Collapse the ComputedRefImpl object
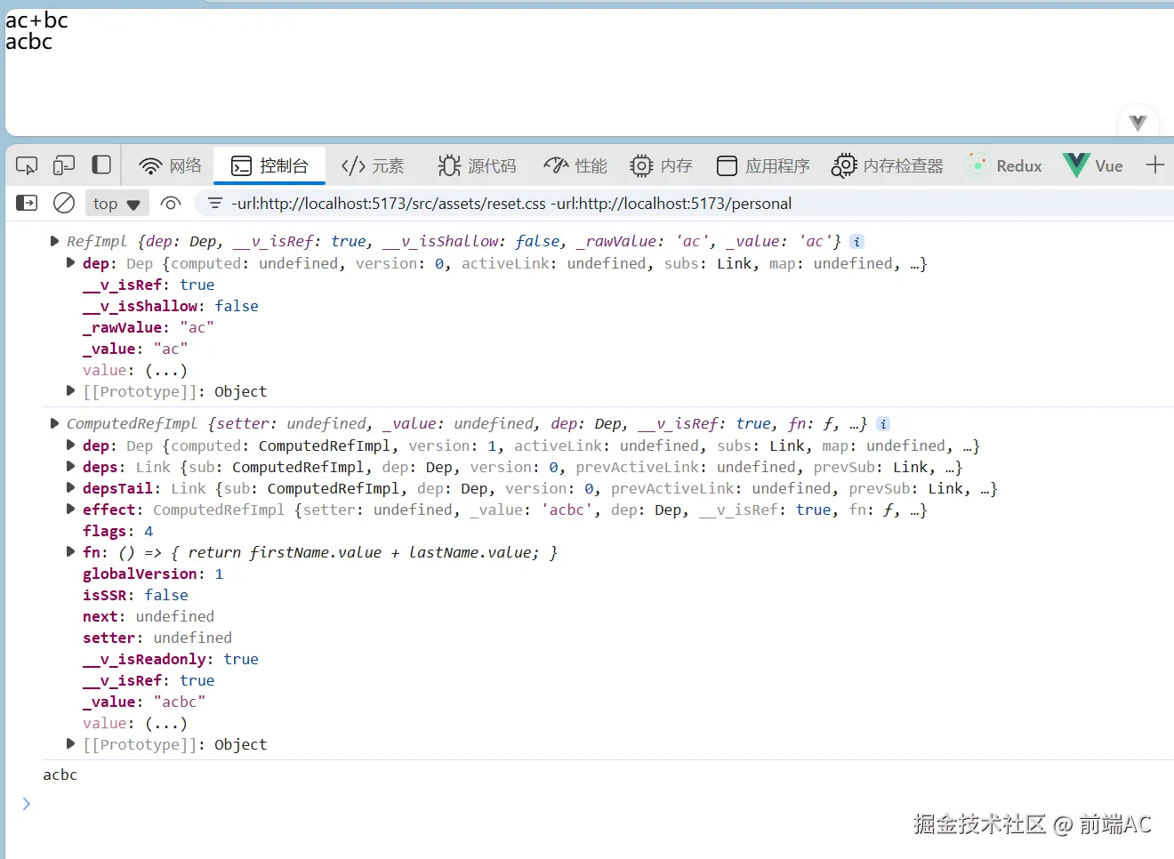Viewport: 1174px width, 859px height. pos(54,424)
